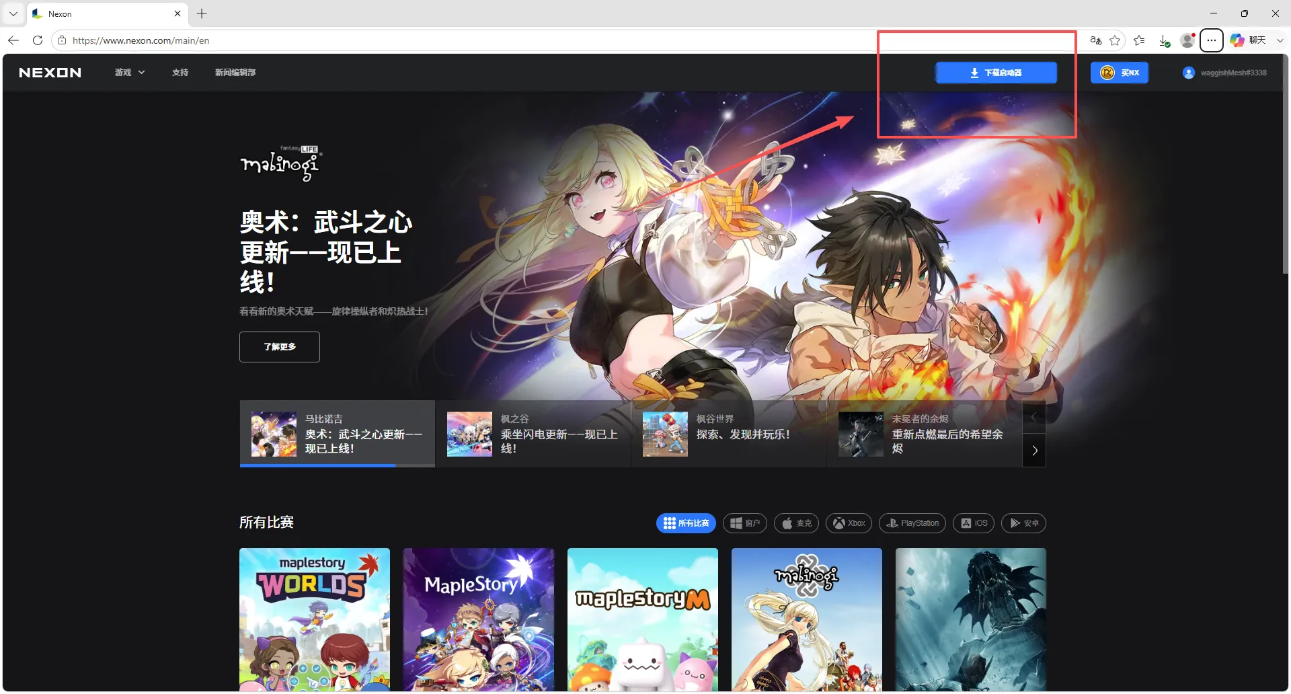Open a new browser tab
The width and height of the screenshot is (1291, 694).
coord(202,13)
